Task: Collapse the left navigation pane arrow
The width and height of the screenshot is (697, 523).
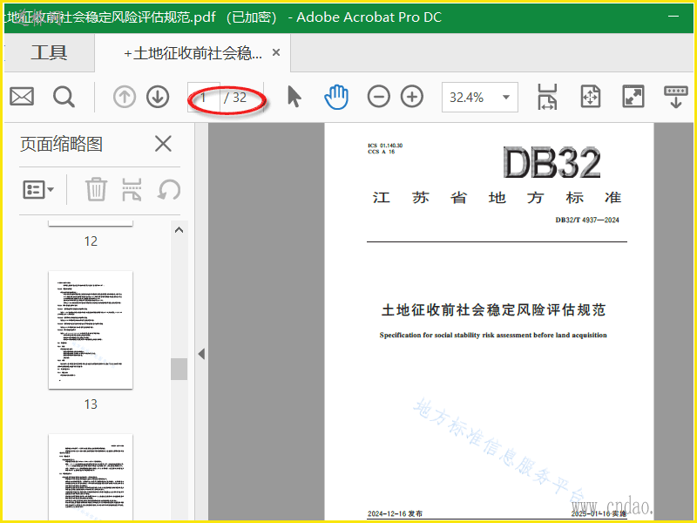Action: click(x=202, y=354)
